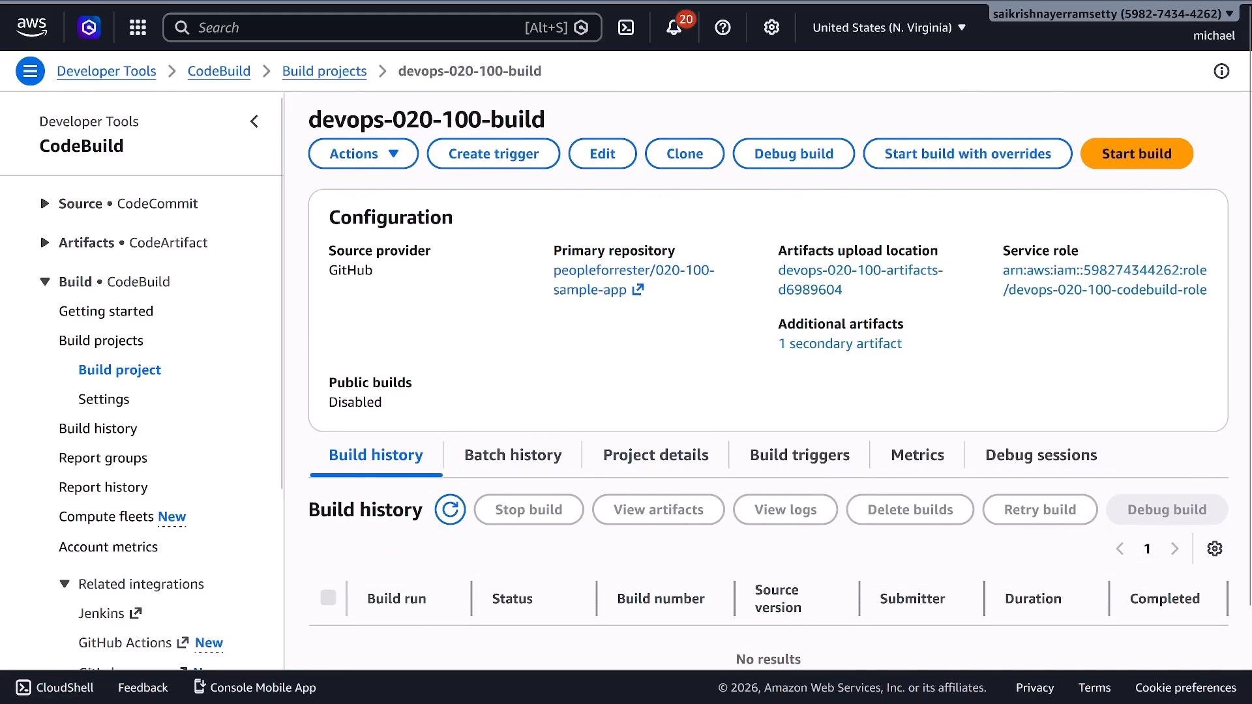Switch to the Build triggers tab
The height and width of the screenshot is (704, 1252).
(799, 455)
